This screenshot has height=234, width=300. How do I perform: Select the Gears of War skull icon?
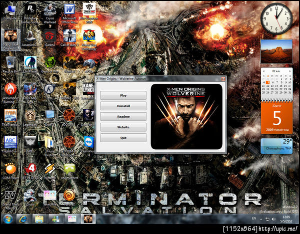[x=50, y=65]
